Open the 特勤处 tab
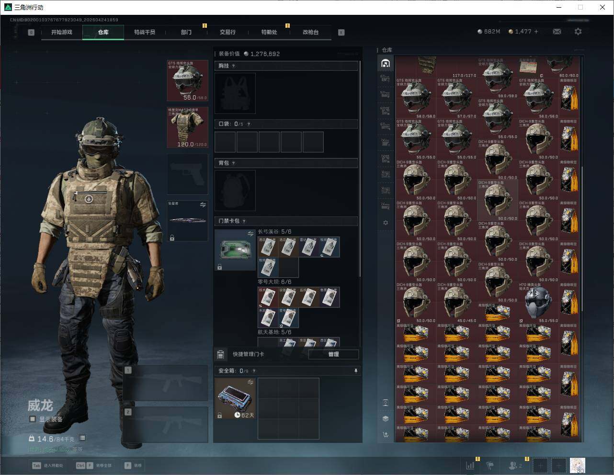This screenshot has height=475, width=614. pyautogui.click(x=269, y=33)
